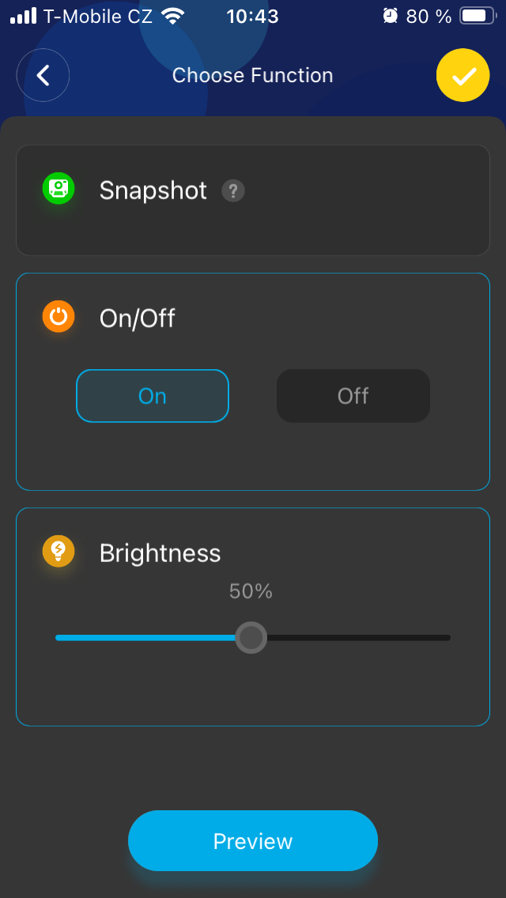Tap the Wi-Fi status icon
The height and width of the screenshot is (898, 506).
pyautogui.click(x=172, y=16)
